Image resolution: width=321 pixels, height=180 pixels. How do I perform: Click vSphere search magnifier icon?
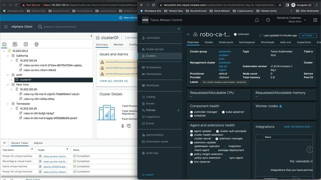(x=40, y=26)
